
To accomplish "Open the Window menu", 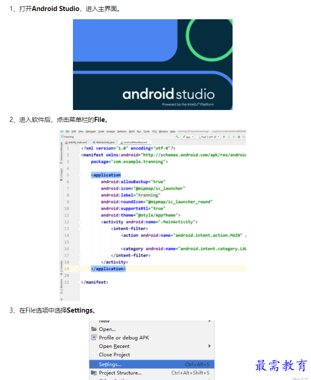I will (163, 132).
